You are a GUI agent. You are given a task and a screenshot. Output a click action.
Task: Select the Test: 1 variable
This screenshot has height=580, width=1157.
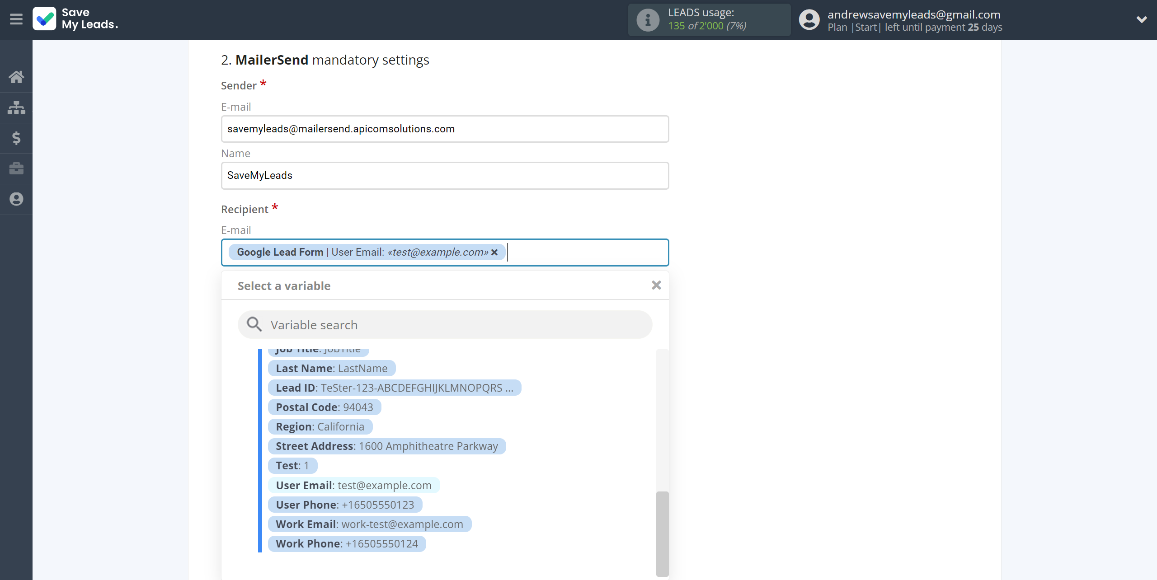coord(292,465)
